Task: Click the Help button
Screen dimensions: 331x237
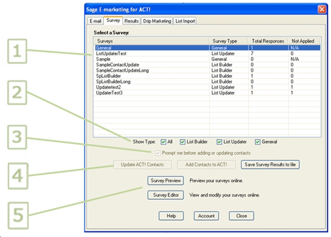Action: click(x=171, y=216)
